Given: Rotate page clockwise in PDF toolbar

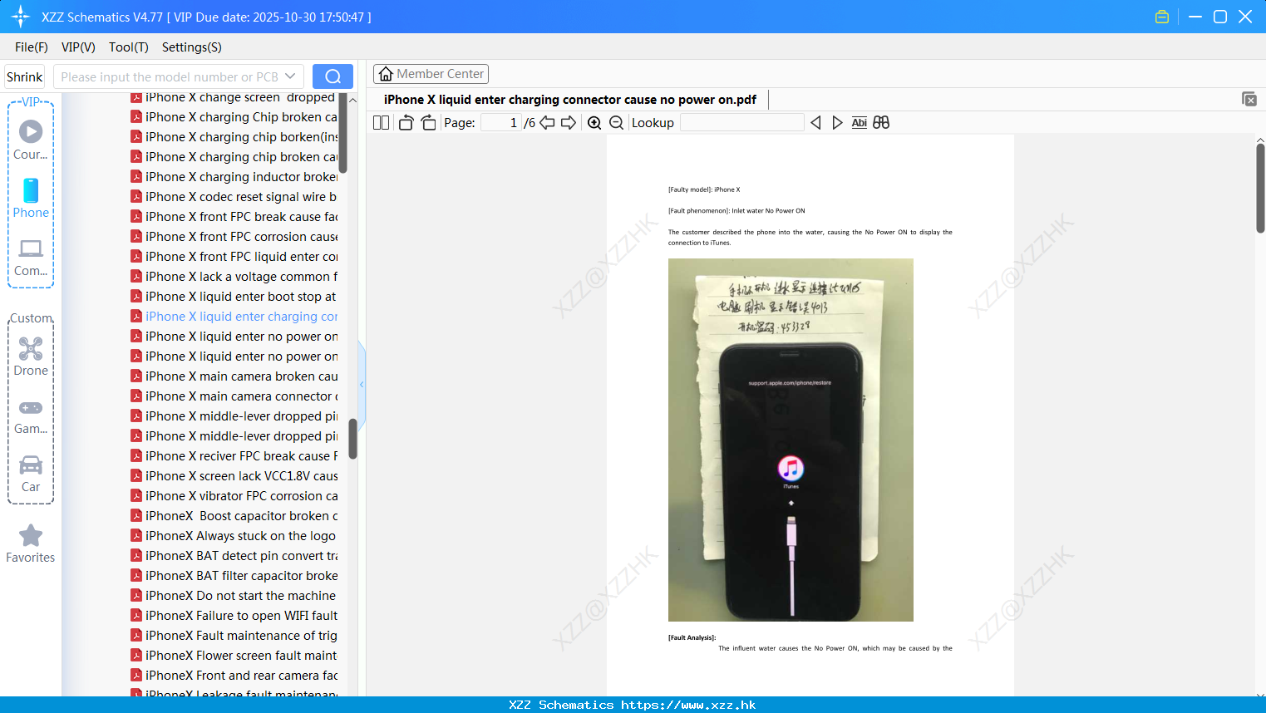Looking at the screenshot, I should [x=428, y=123].
